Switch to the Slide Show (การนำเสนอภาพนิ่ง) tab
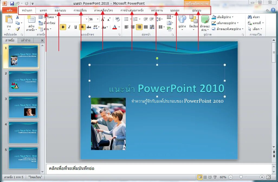278x182 pixels. pos(132,10)
